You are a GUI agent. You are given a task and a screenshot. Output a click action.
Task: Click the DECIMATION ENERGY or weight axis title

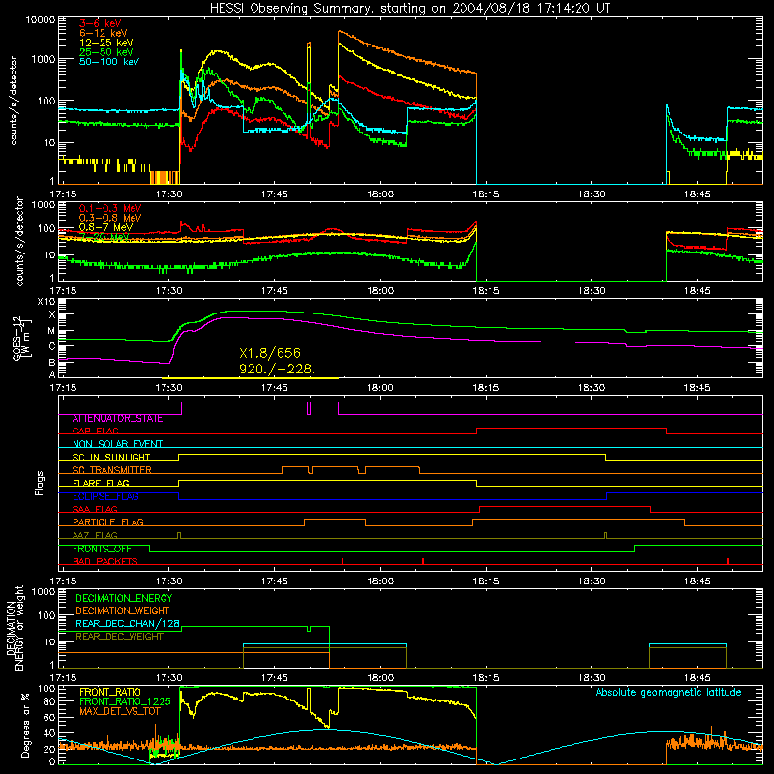(15, 628)
